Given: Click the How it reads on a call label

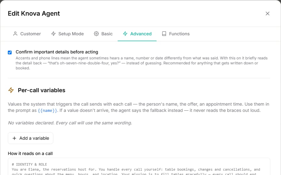Looking at the screenshot, I should [30, 153].
